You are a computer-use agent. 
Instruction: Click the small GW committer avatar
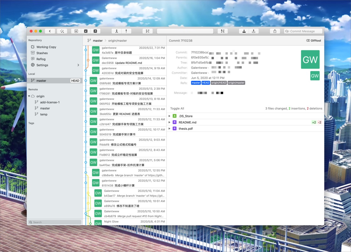315,76
